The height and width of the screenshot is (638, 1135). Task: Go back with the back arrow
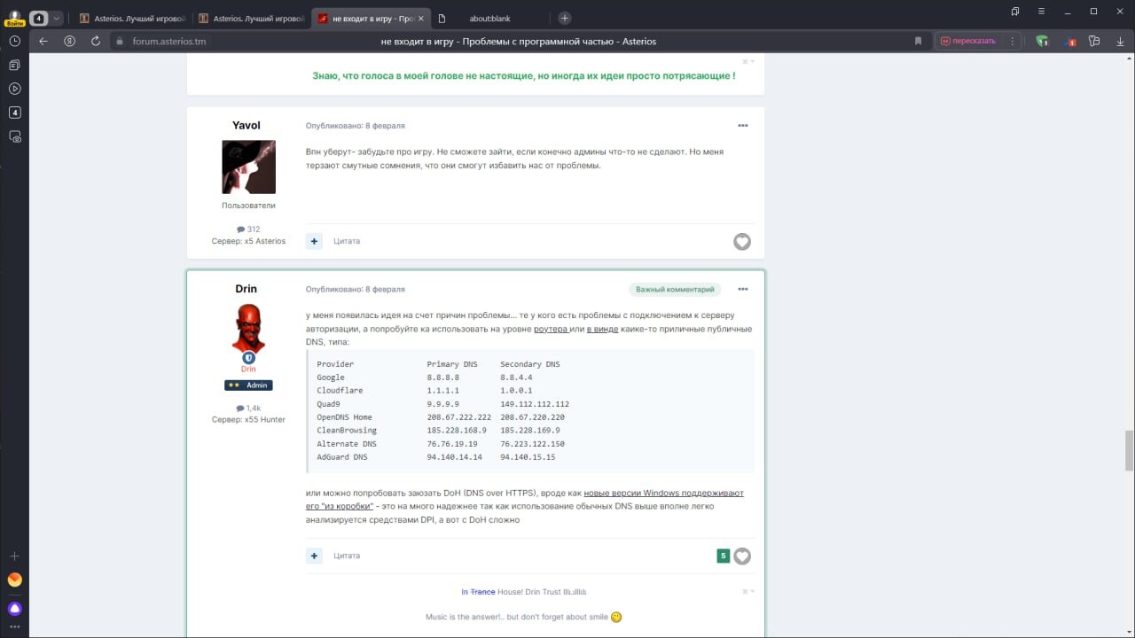[43, 41]
